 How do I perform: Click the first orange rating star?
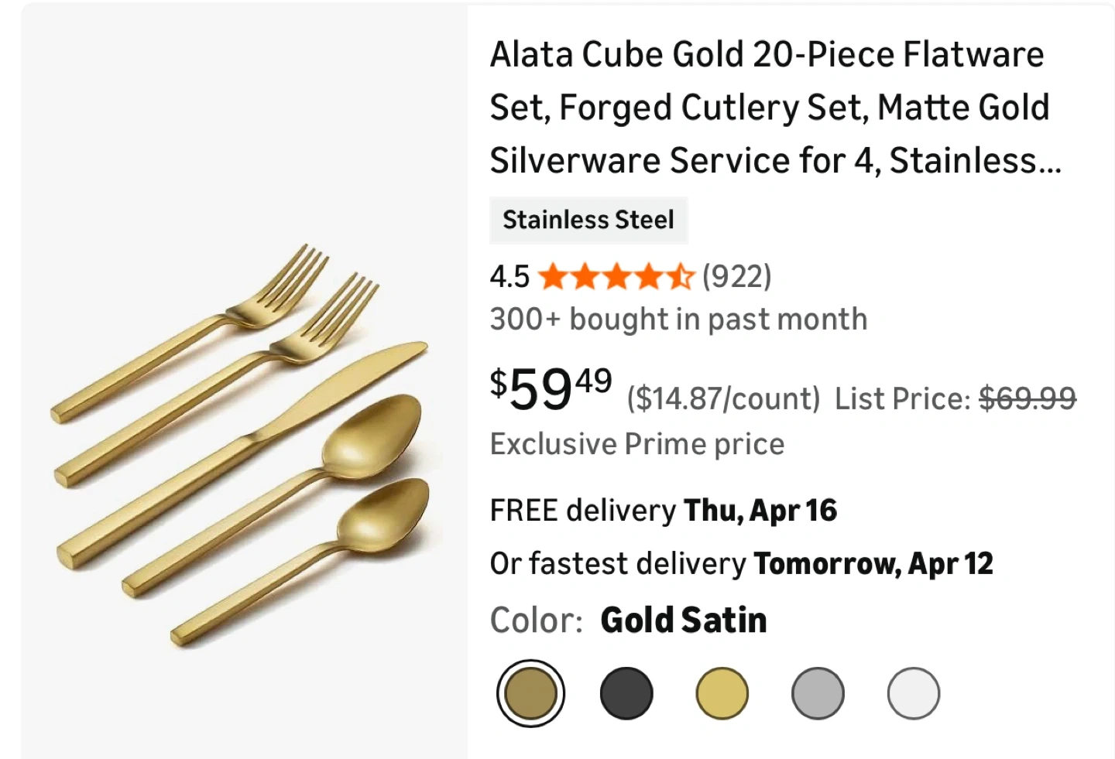coord(552,276)
